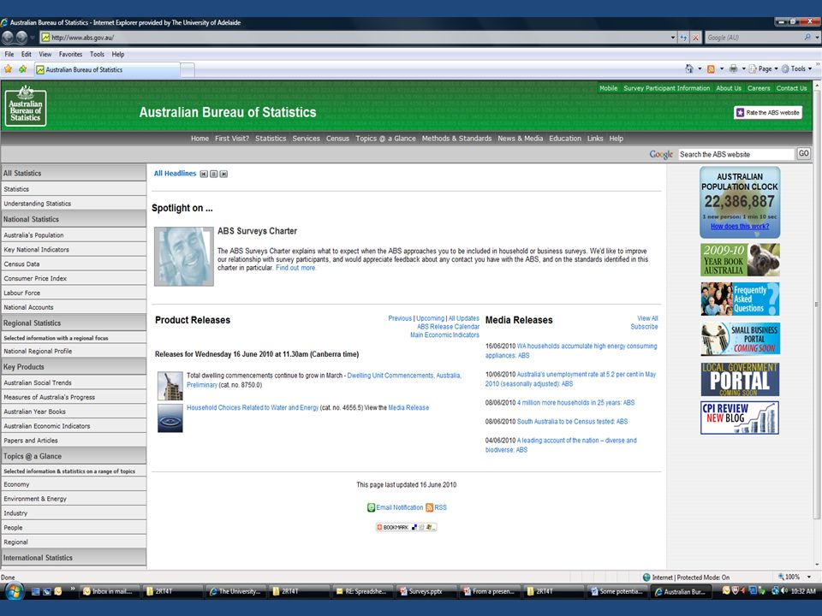Viewport: 822px width, 616px height.
Task: Click the Census navigation link
Action: (x=337, y=139)
